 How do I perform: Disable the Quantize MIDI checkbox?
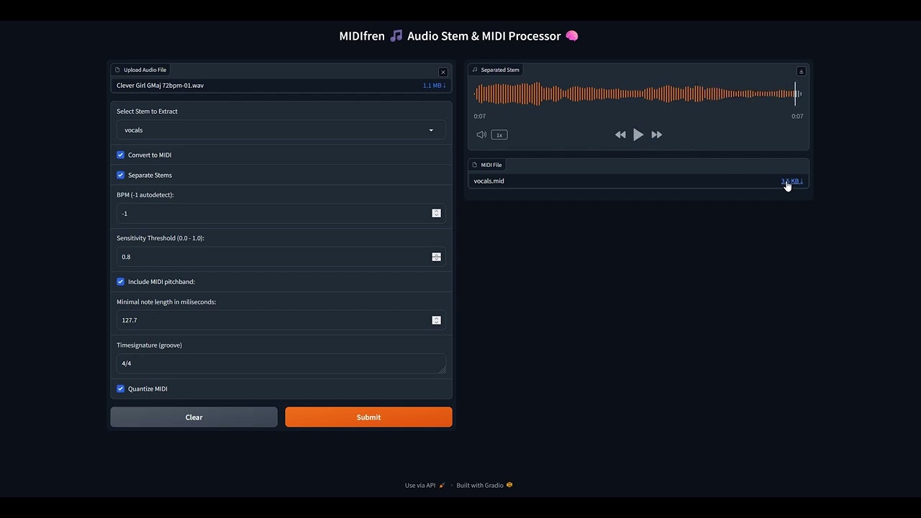(121, 388)
